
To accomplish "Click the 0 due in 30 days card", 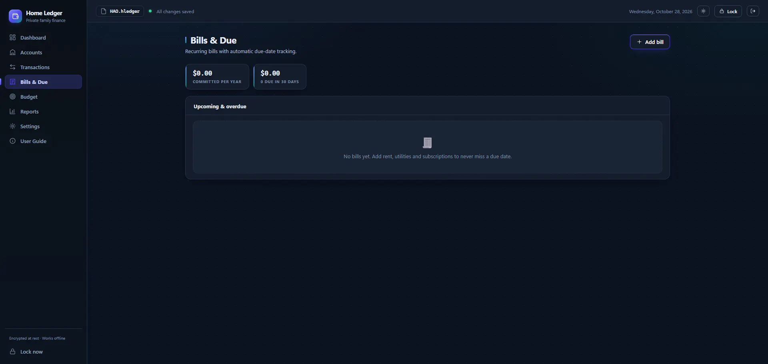I will click(280, 77).
